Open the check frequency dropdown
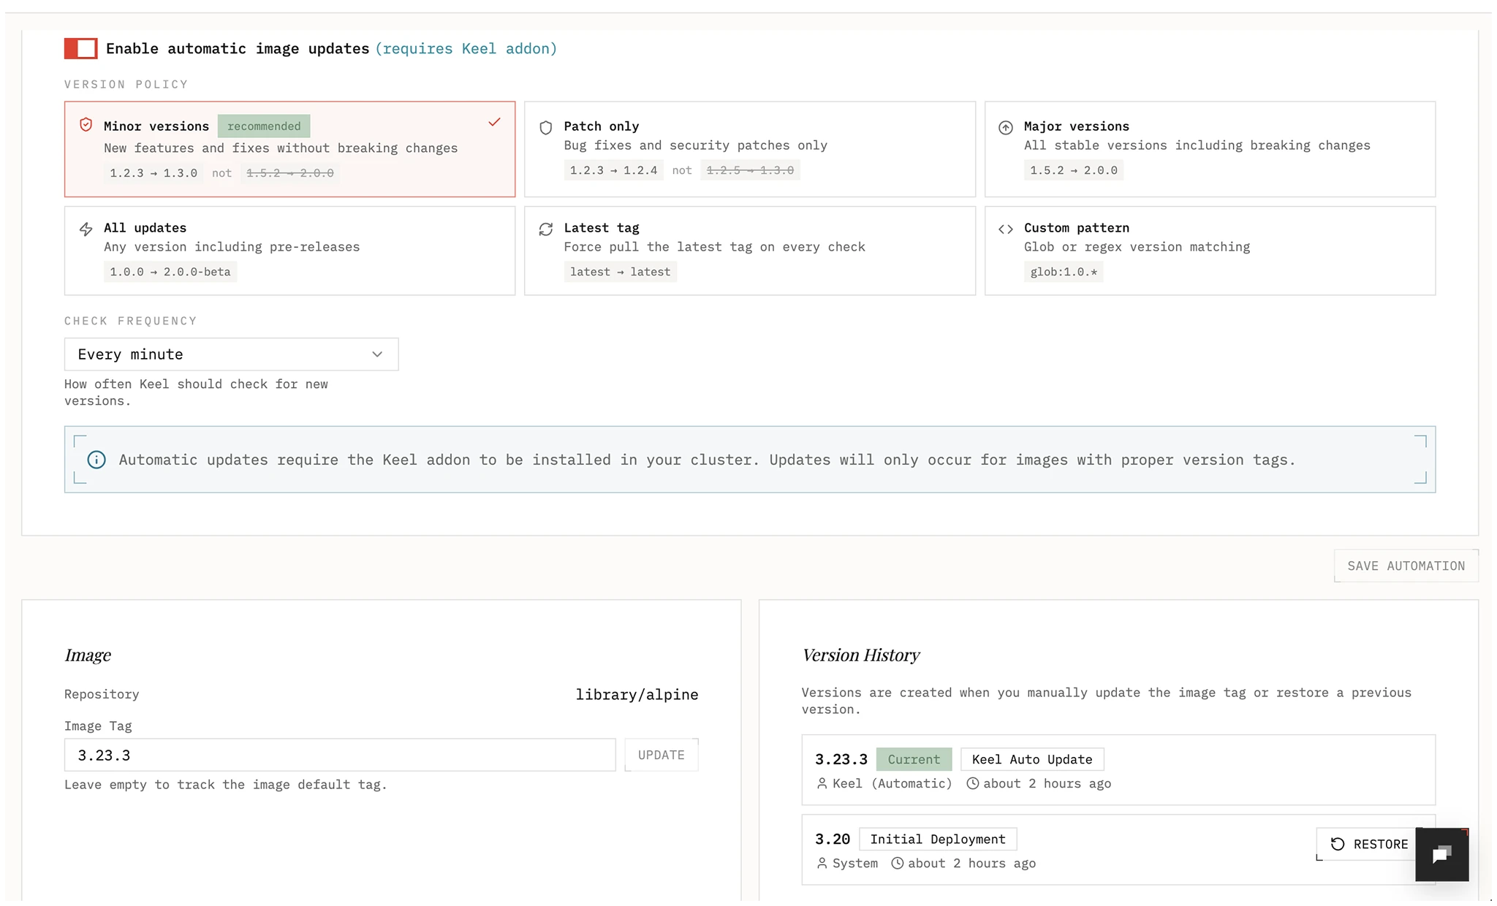Image resolution: width=1497 pixels, height=906 pixels. click(x=231, y=354)
